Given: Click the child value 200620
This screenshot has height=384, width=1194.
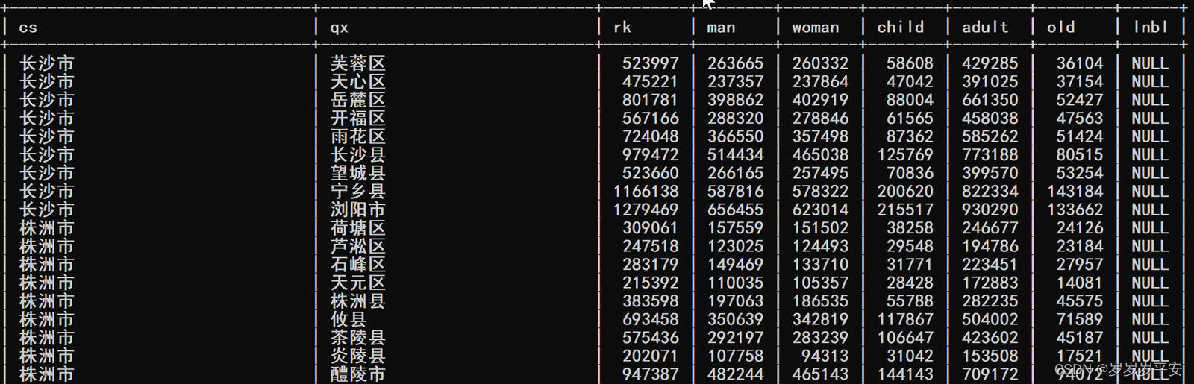Looking at the screenshot, I should [906, 192].
